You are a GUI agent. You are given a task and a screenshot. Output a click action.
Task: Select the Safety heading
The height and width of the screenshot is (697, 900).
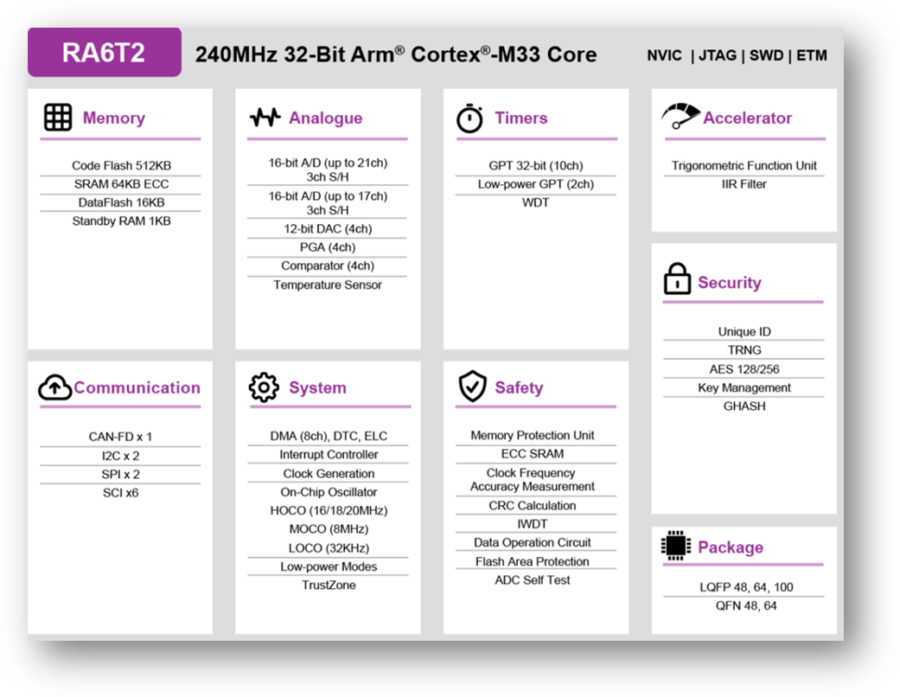519,387
